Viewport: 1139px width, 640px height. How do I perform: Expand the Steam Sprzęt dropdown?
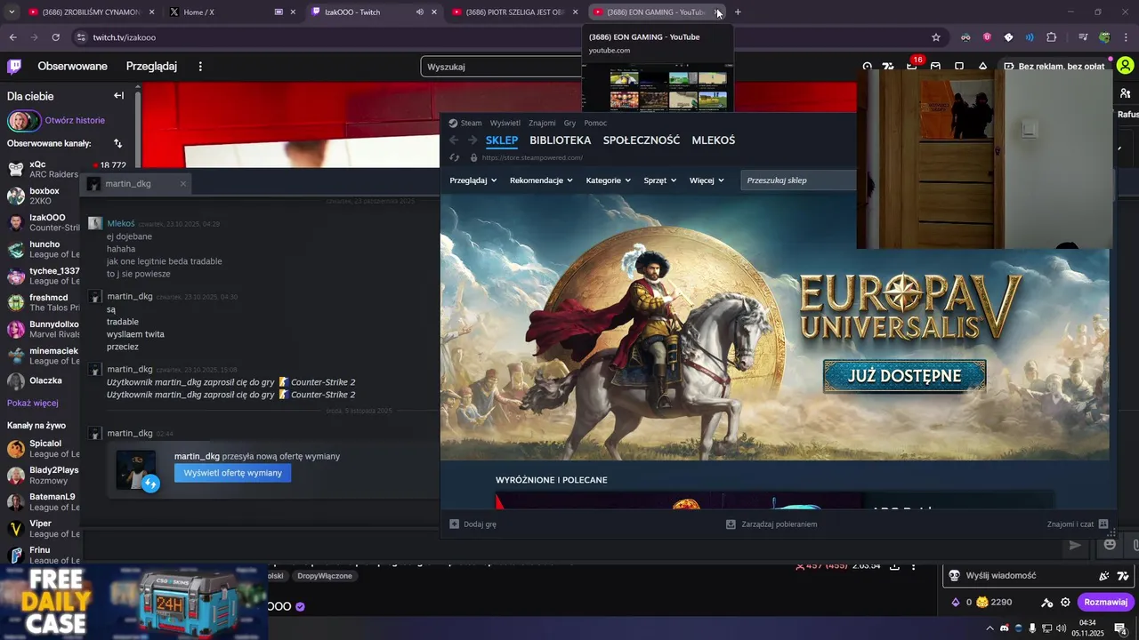(x=660, y=180)
